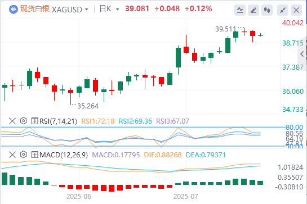Expand the RSI panel plus icon
Screen dimensions: 307x204
pyautogui.click(x=35, y=121)
